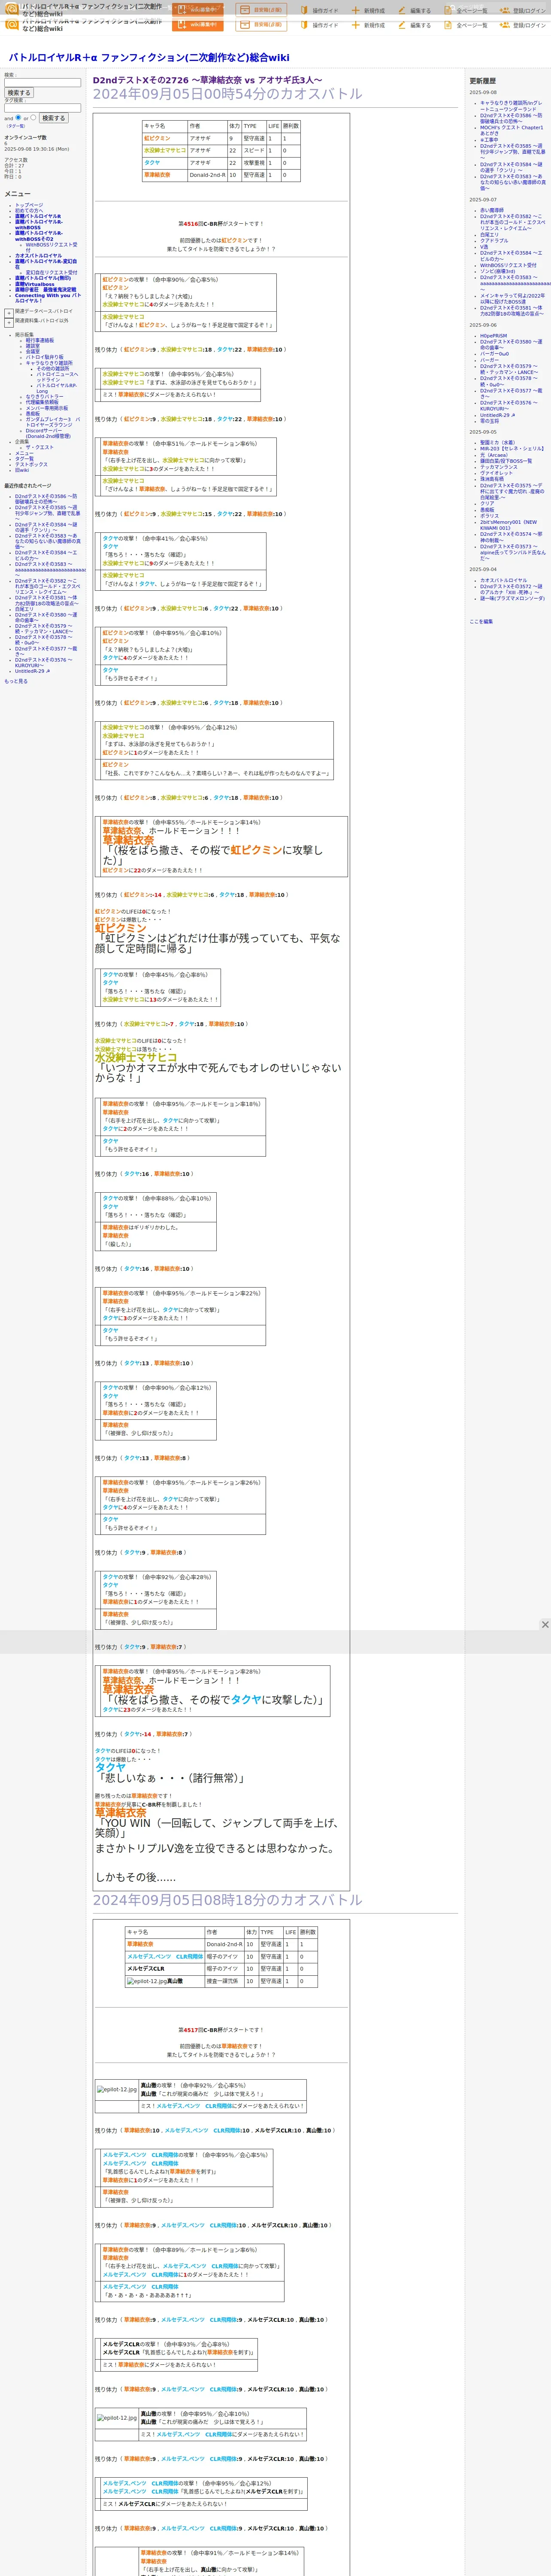The image size is (551, 2576).
Task: Open MOCHI's クエスト Chapter1 あとがき link
Action: pos(511,130)
